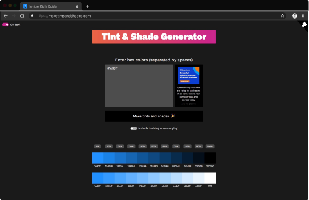This screenshot has width=309, height=200.
Task: Copy the 70% shade swatch in the darker row
Action: click(176, 158)
